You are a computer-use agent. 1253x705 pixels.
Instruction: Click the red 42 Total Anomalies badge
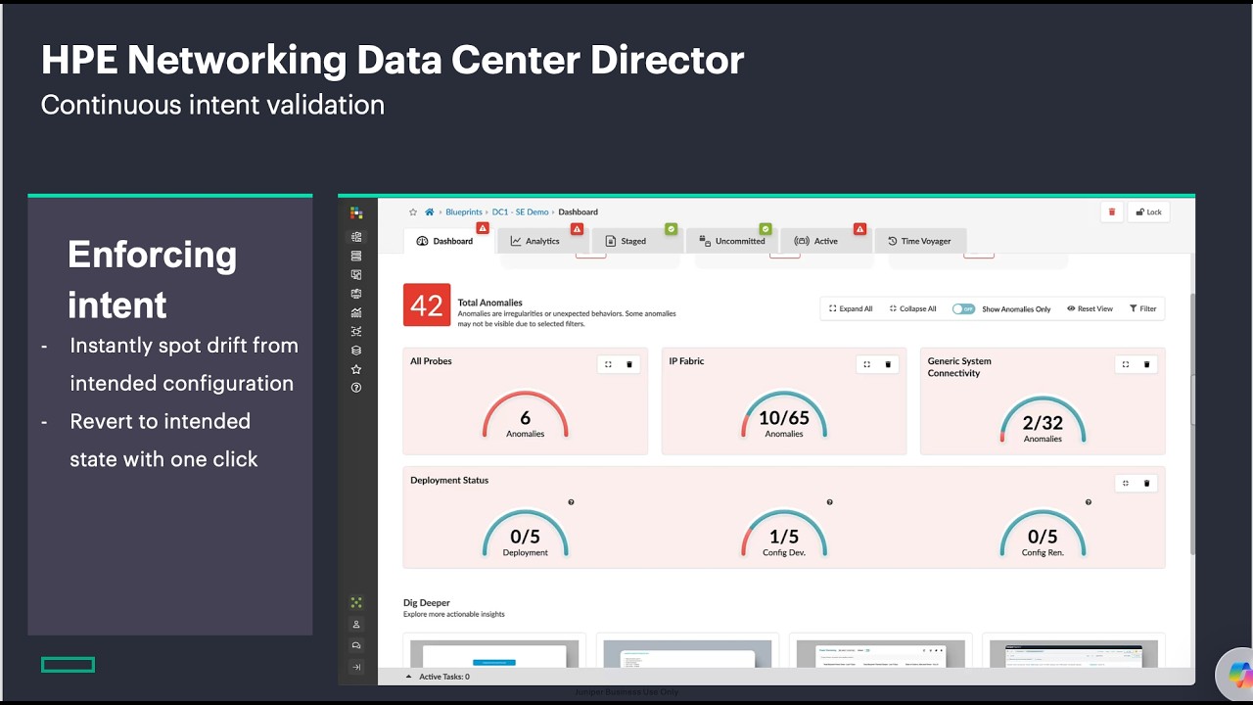click(x=427, y=305)
